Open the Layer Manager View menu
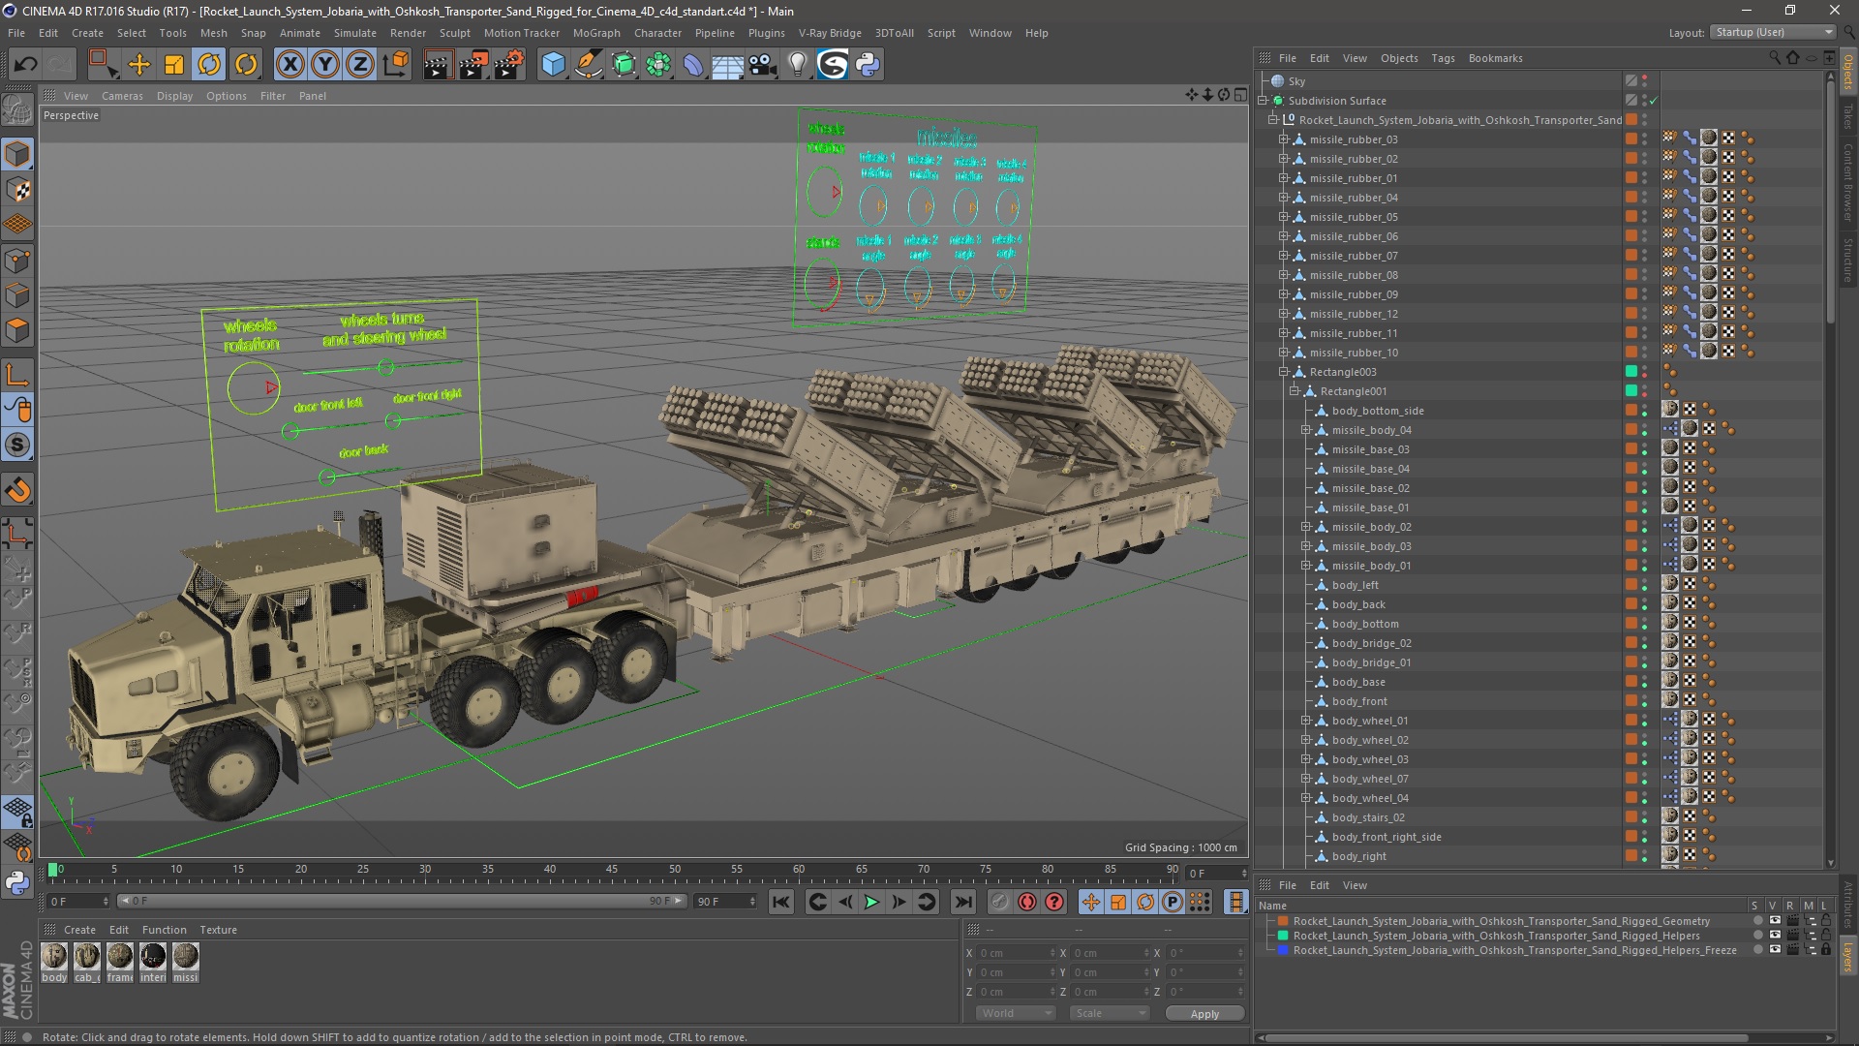Screen dimensions: 1859x1046 (x=1355, y=885)
